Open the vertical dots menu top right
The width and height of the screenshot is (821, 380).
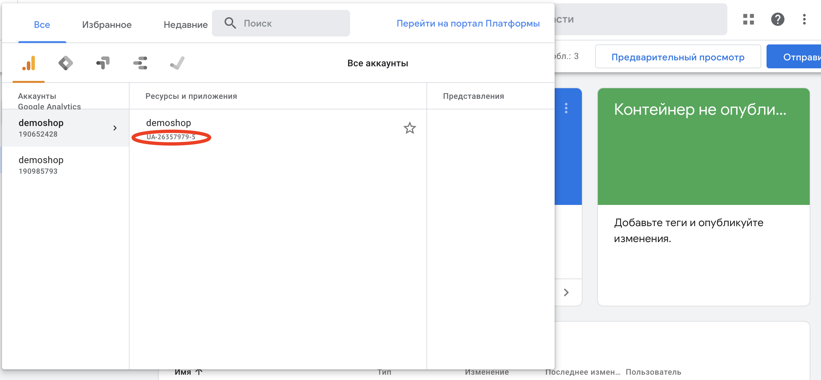(x=804, y=19)
